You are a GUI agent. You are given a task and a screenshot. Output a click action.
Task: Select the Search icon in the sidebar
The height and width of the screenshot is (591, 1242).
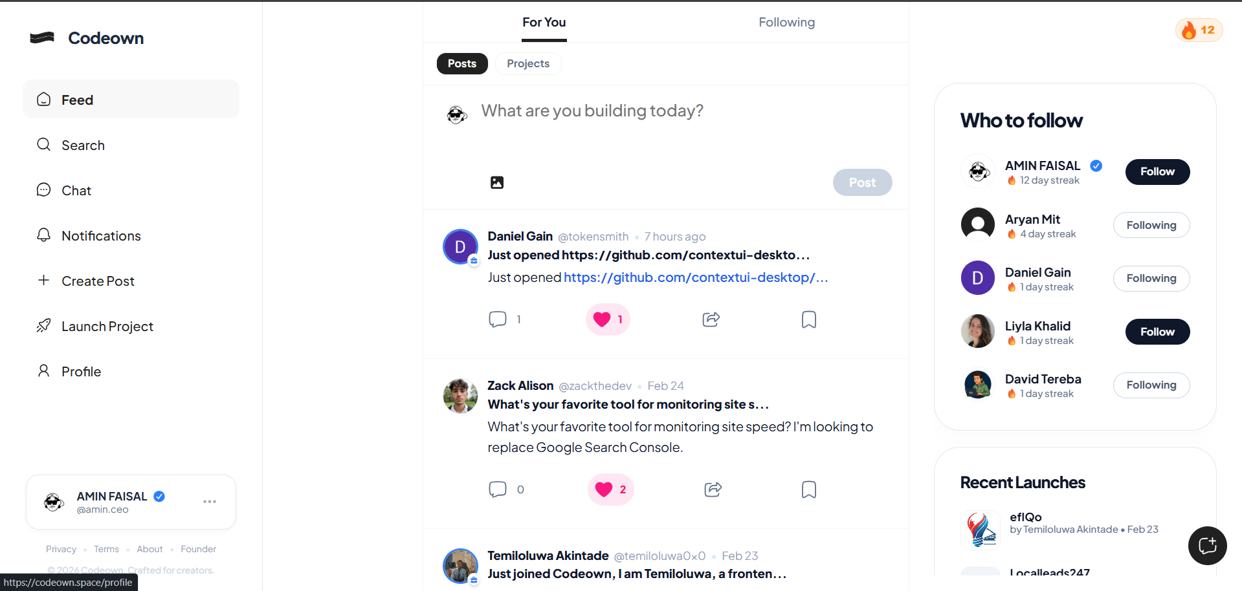(43, 144)
